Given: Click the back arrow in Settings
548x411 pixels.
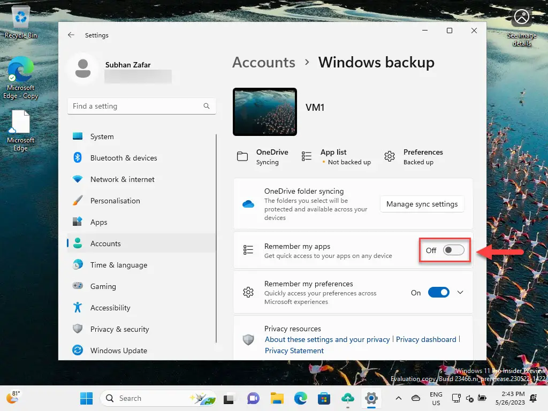Looking at the screenshot, I should click(71, 35).
